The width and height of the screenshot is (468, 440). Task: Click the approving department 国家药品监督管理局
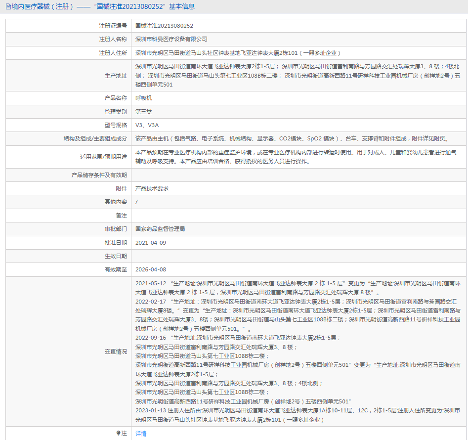click(x=160, y=229)
